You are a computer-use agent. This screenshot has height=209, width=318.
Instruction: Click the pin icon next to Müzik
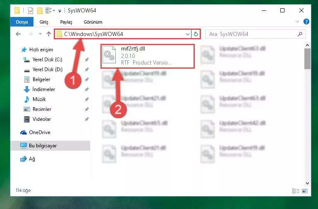coord(86,99)
